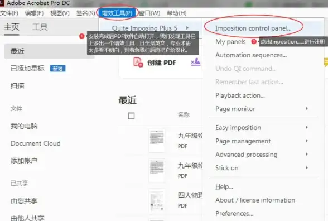
Task: Open the 签名(S) menu
Action: [85, 13]
